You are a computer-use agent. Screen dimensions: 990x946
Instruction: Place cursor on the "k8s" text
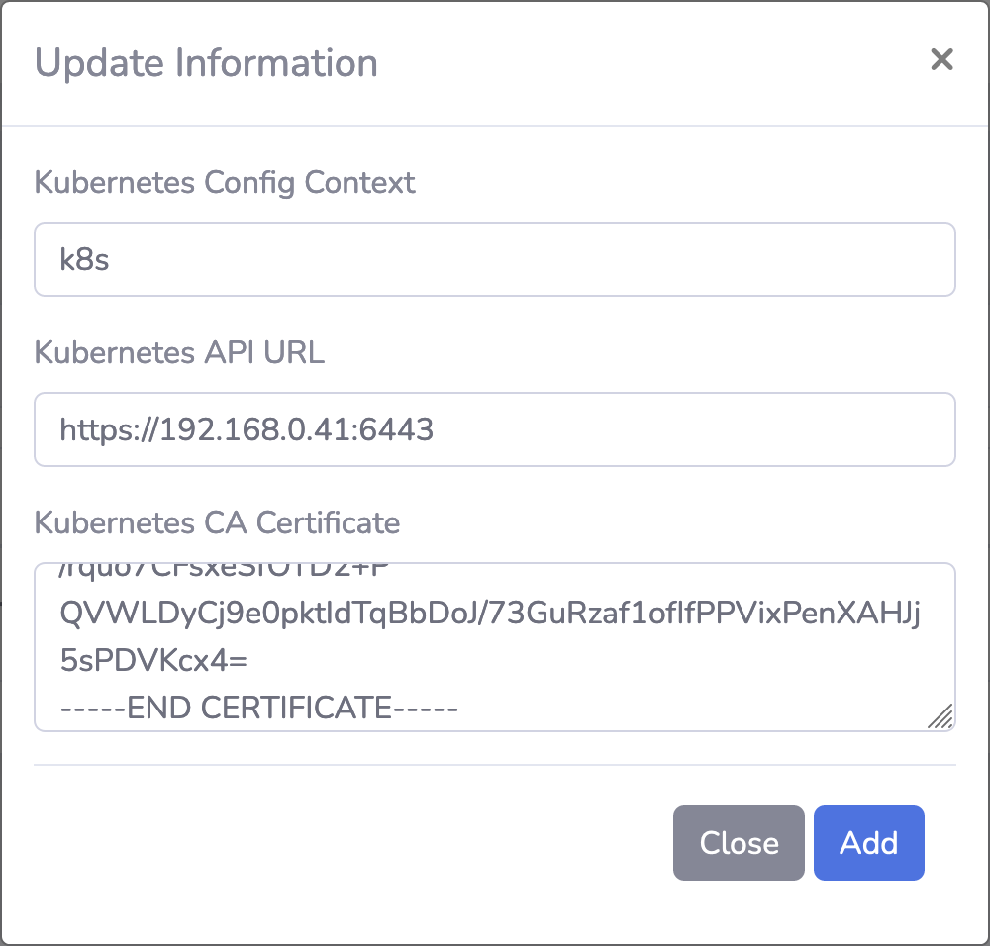pos(84,260)
